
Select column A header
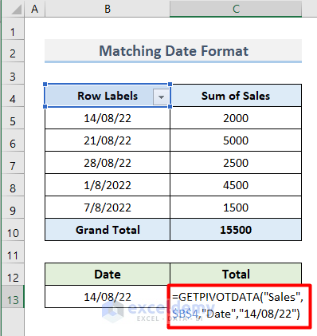click(35, 9)
